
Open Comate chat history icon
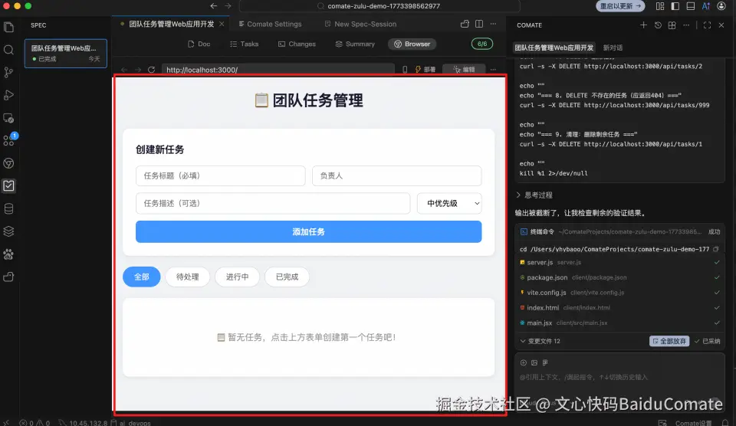point(658,25)
